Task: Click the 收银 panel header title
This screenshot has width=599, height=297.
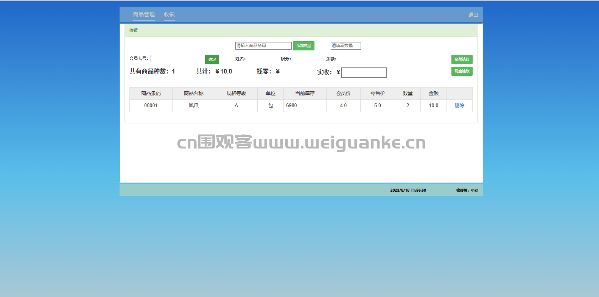Action: point(134,30)
